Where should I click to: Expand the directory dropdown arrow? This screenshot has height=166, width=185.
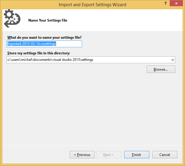172,60
